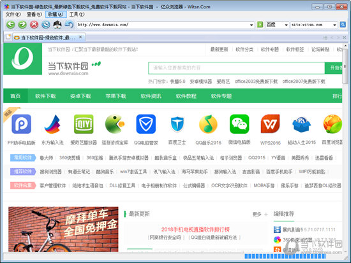Select the 软件资讯 navigation tab

(x=151, y=96)
